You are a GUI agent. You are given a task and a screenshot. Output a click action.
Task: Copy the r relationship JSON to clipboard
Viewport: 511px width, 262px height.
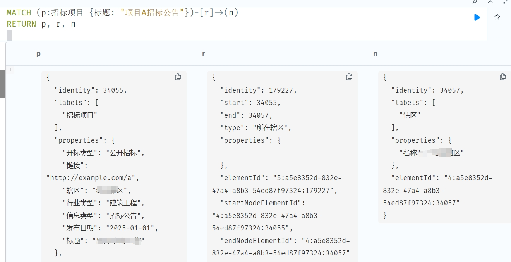tap(349, 77)
